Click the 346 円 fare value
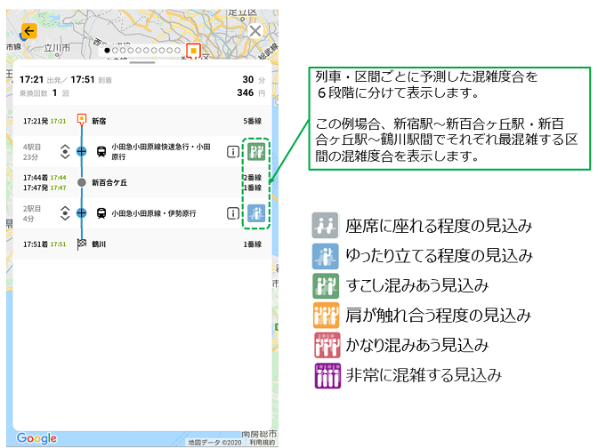598x448 pixels. point(251,93)
